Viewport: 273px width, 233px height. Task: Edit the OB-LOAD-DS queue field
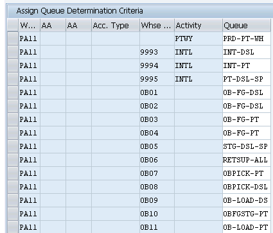tap(247, 200)
